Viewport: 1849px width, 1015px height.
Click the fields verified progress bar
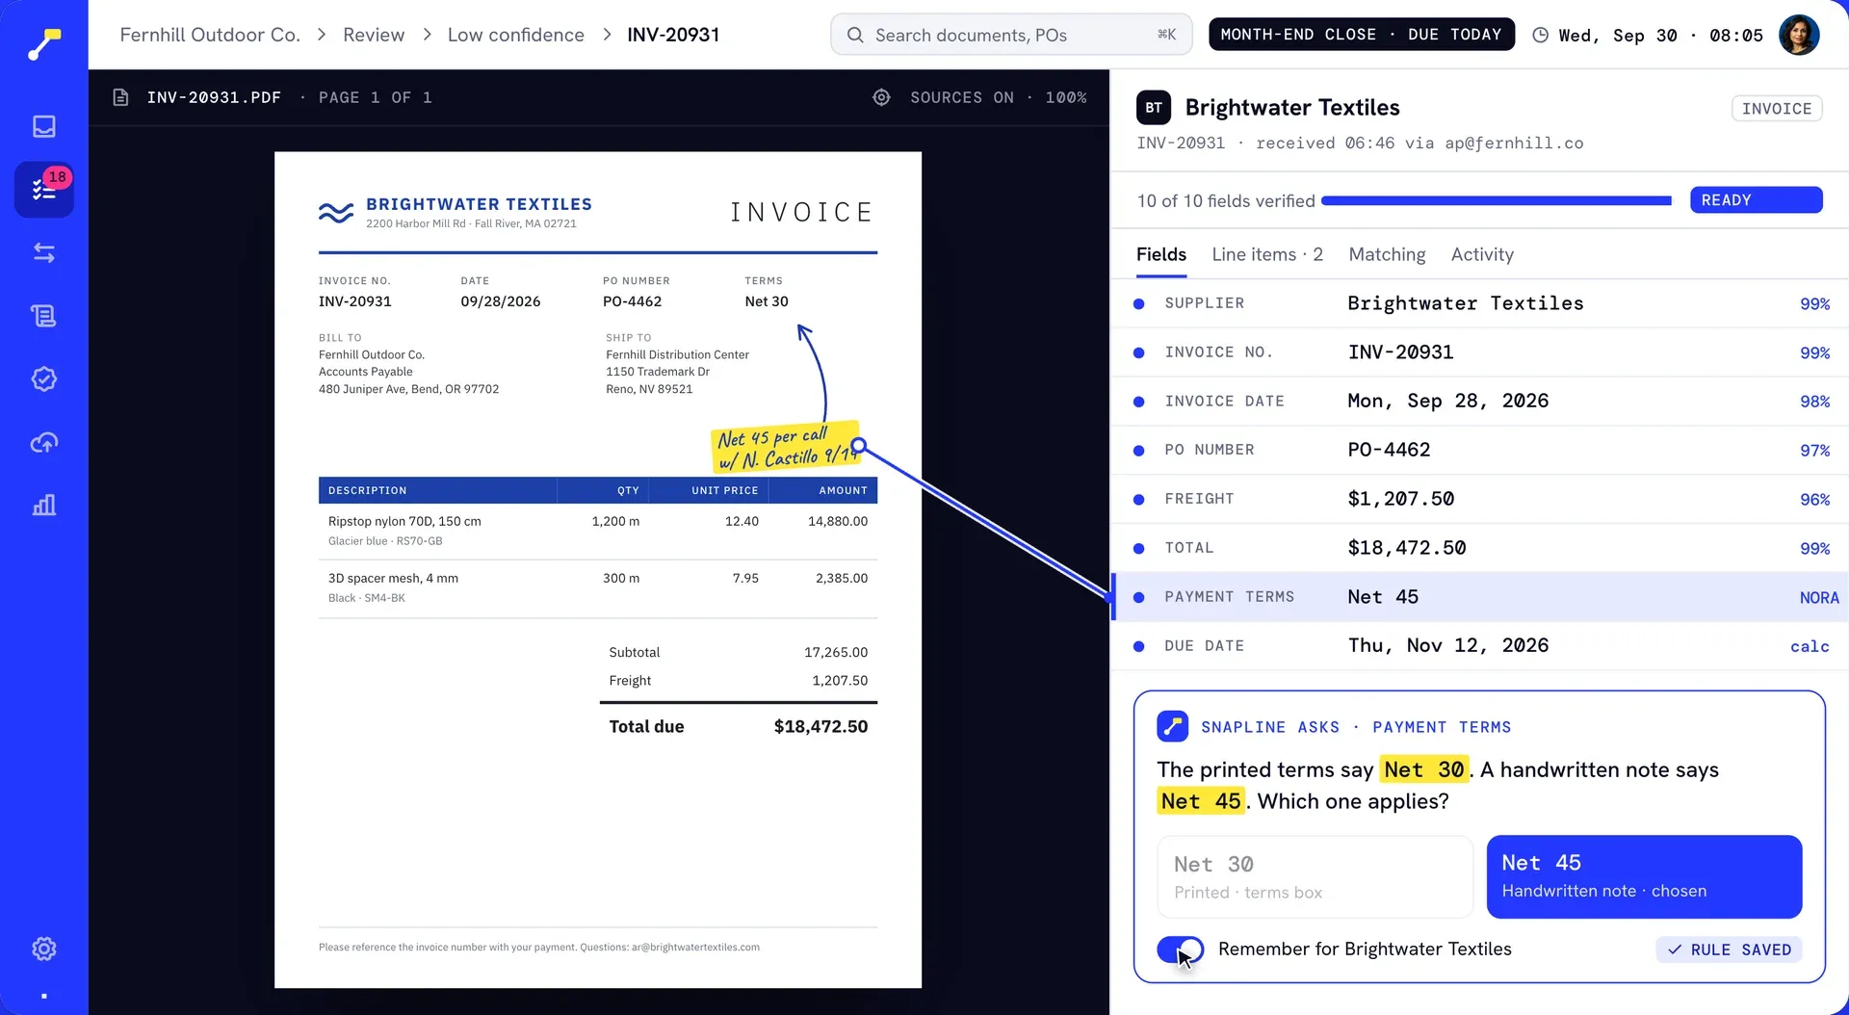(x=1496, y=200)
